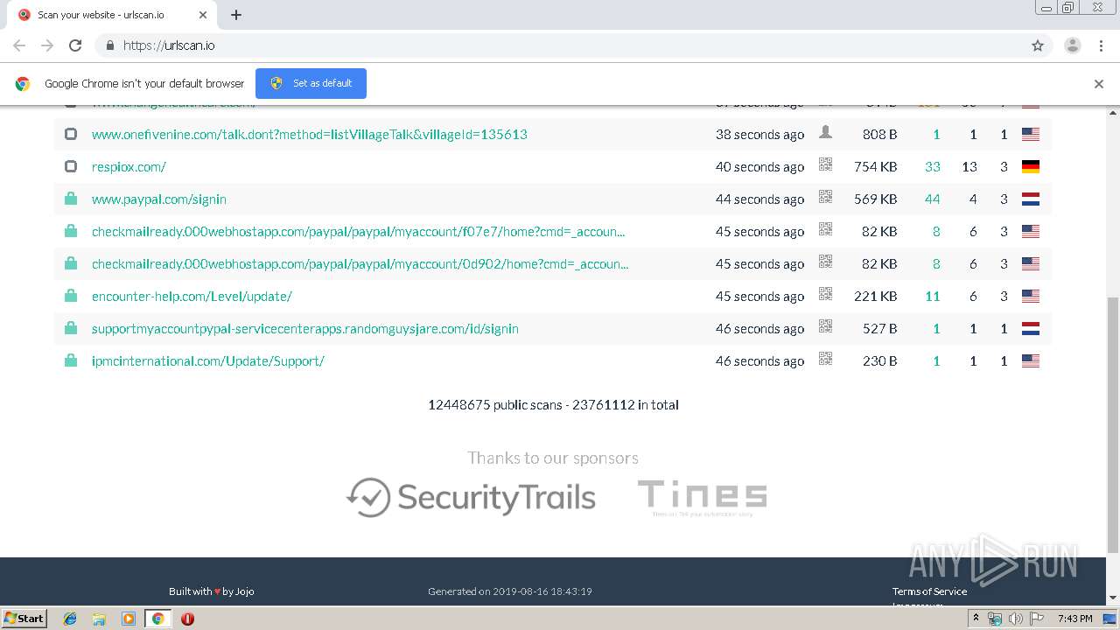Viewport: 1120px width, 630px height.
Task: Open the Chrome profile avatar
Action: coord(1073,45)
